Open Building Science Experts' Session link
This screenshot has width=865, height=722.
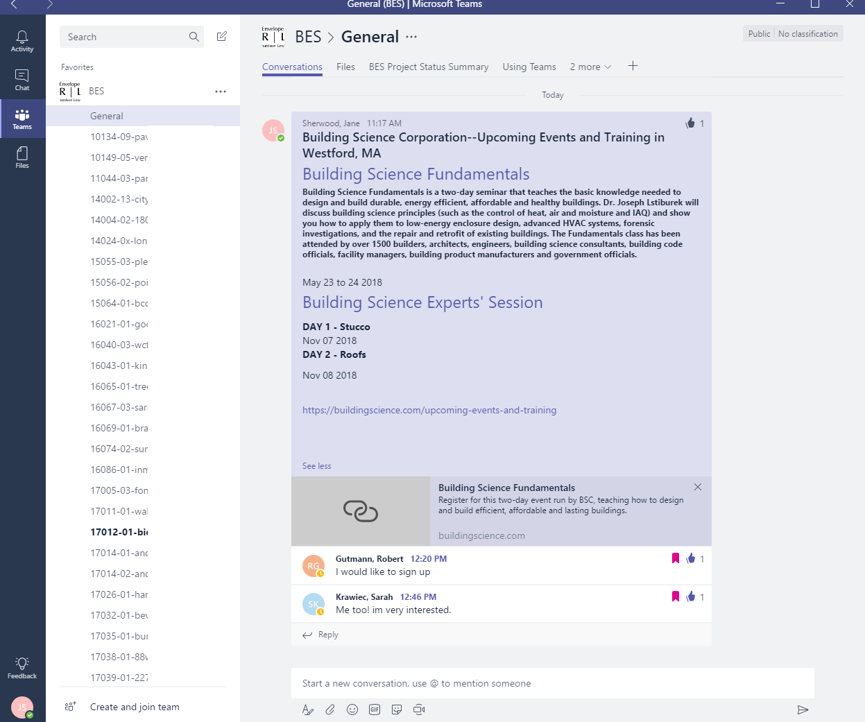(x=422, y=302)
